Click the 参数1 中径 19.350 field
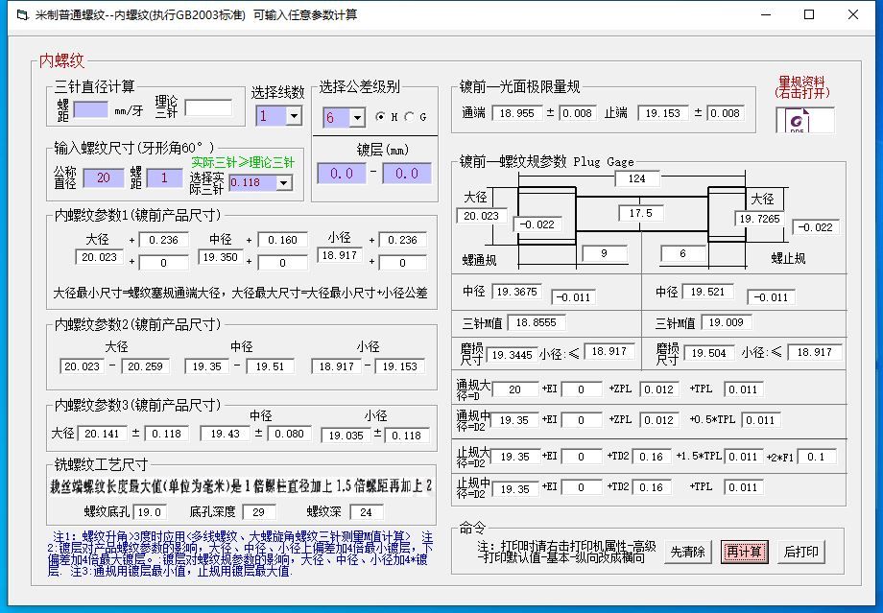The width and height of the screenshot is (883, 613). point(221,257)
